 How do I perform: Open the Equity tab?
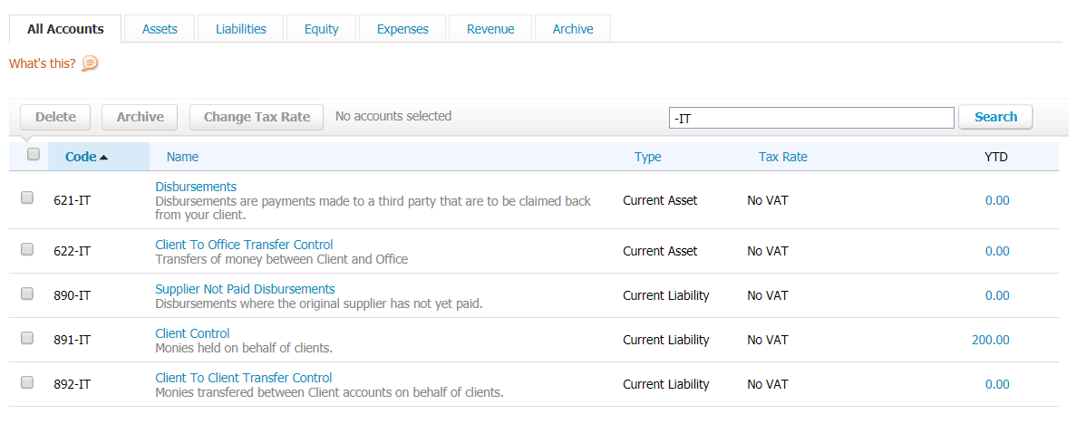coord(322,29)
